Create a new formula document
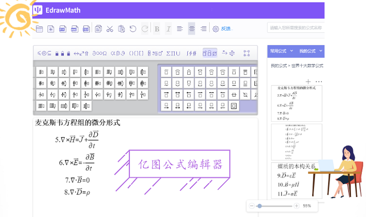 pyautogui.click(x=51, y=29)
